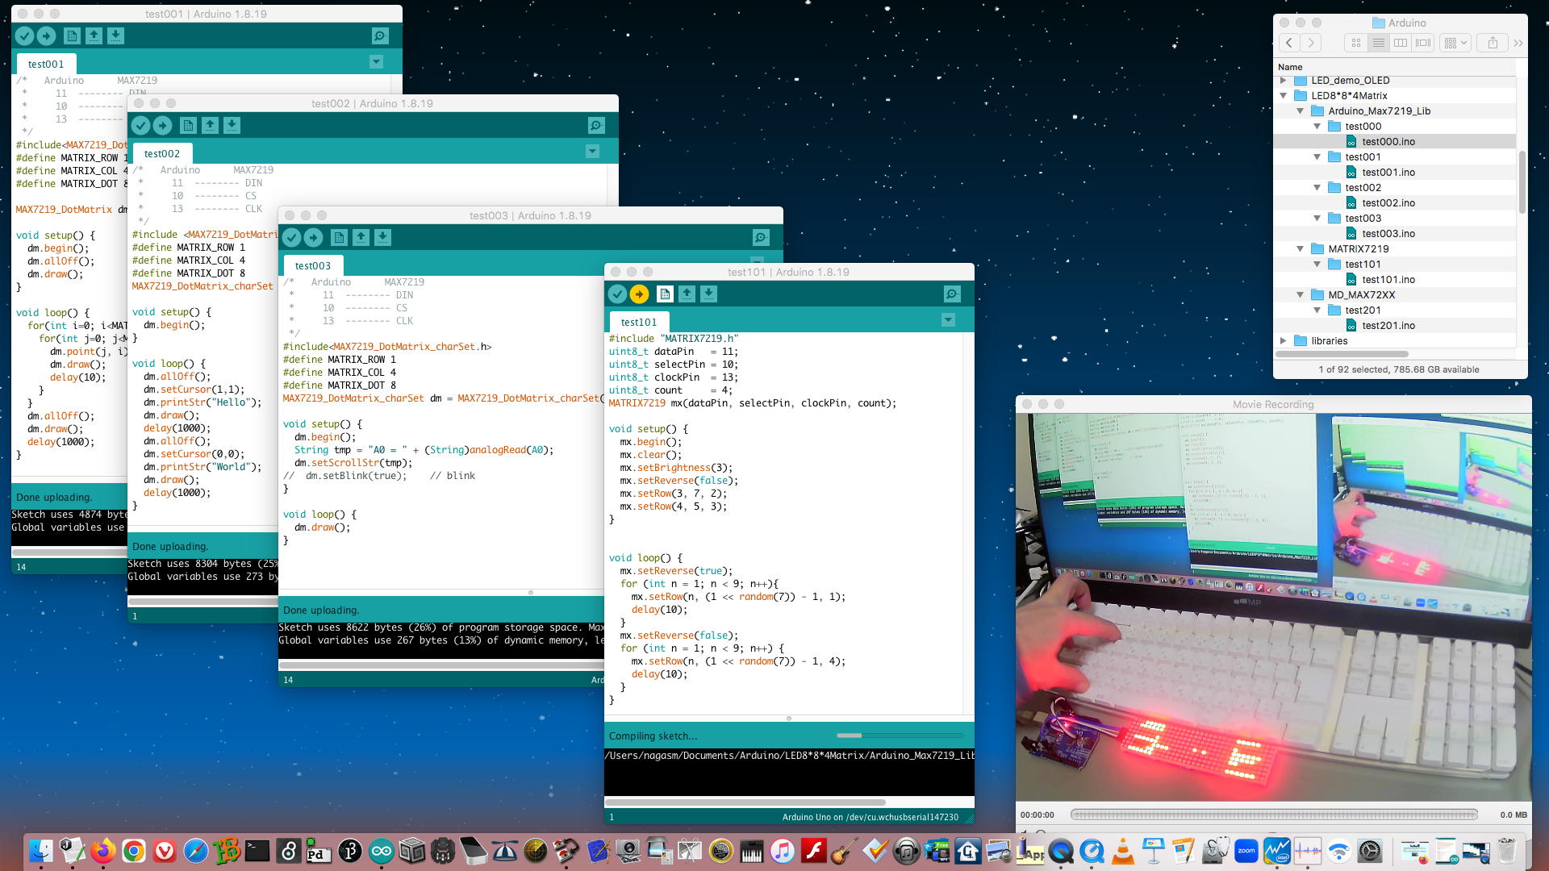
Task: Select the test101 sketch tab
Action: (638, 322)
